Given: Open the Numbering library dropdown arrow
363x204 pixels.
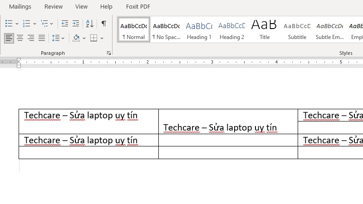Looking at the screenshot, I should (x=35, y=24).
